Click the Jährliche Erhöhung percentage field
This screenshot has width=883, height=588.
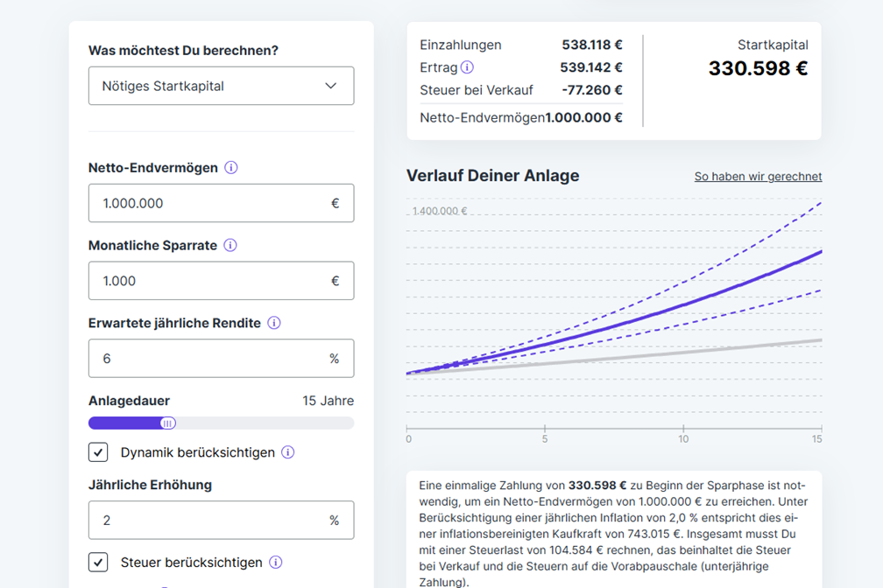210,520
